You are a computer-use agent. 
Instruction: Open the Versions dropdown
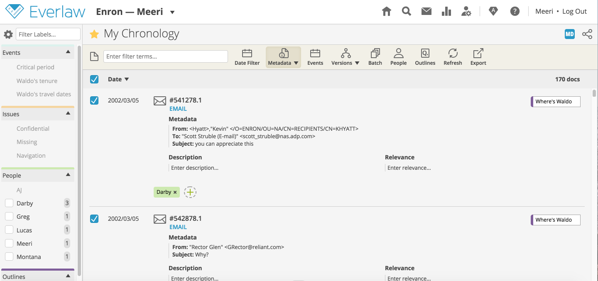pos(346,57)
